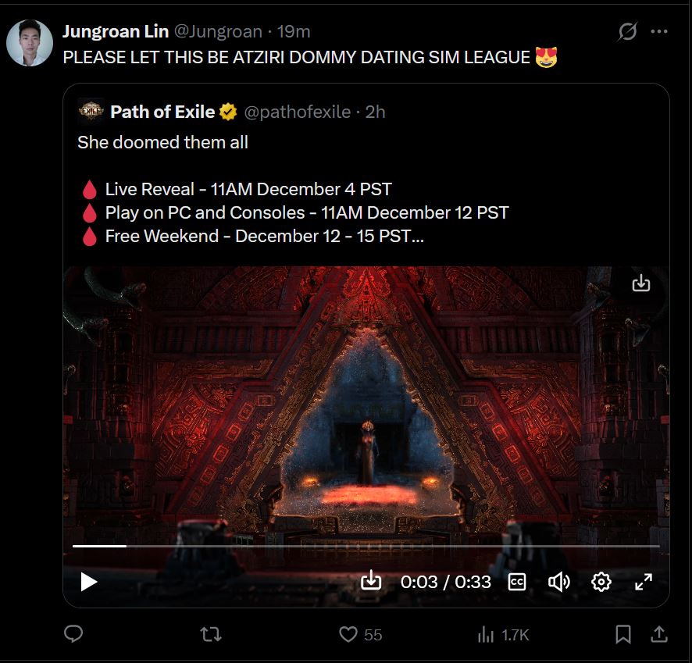Viewport: 692px width, 663px height.
Task: Click the video progress bar
Action: pyautogui.click(x=366, y=546)
